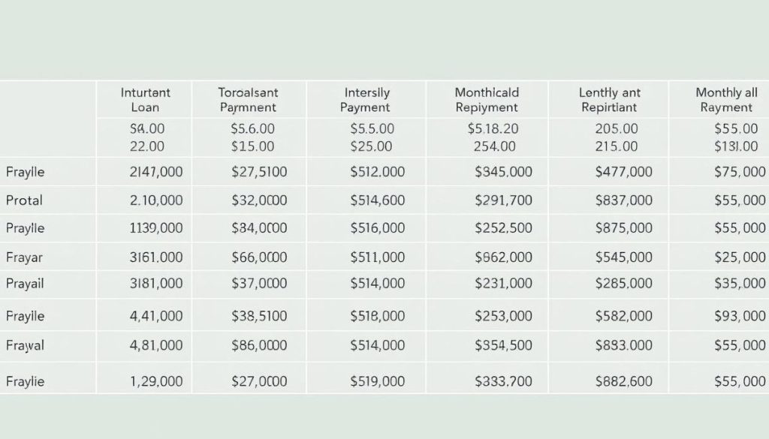Select the cell containing 2147,000

(x=156, y=172)
